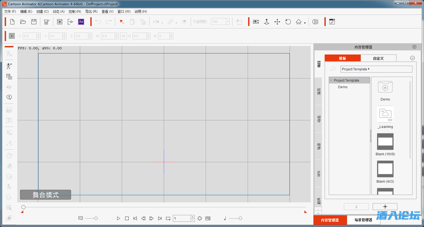Select the Rotate camera tool

[x=288, y=22]
